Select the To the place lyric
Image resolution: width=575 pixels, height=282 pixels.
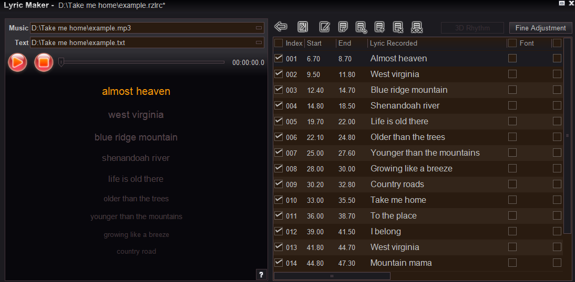[394, 216]
